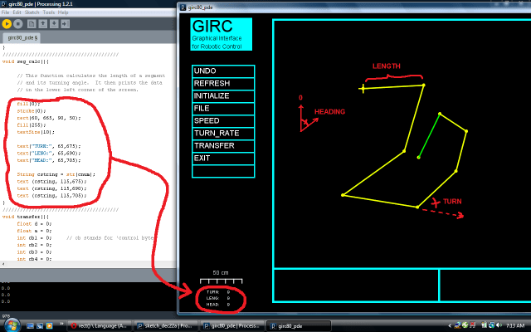Switch to the Opera rect() Language taskbar button
Viewport: 531px width, 332px height.
coord(98,326)
